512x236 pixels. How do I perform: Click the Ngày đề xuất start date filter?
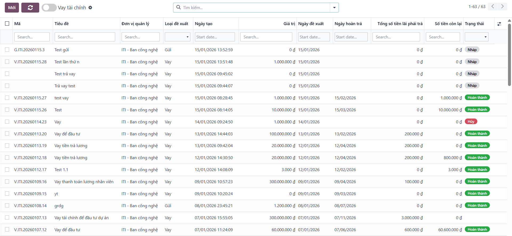[314, 37]
